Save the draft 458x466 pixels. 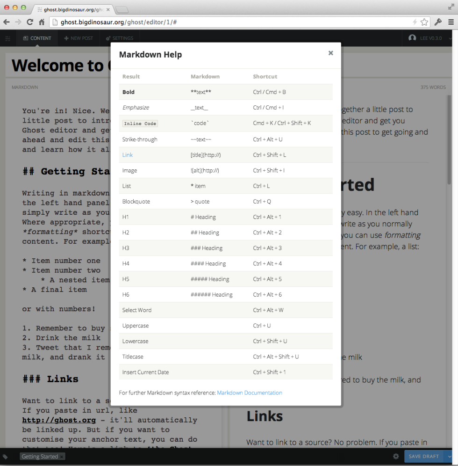(x=423, y=456)
